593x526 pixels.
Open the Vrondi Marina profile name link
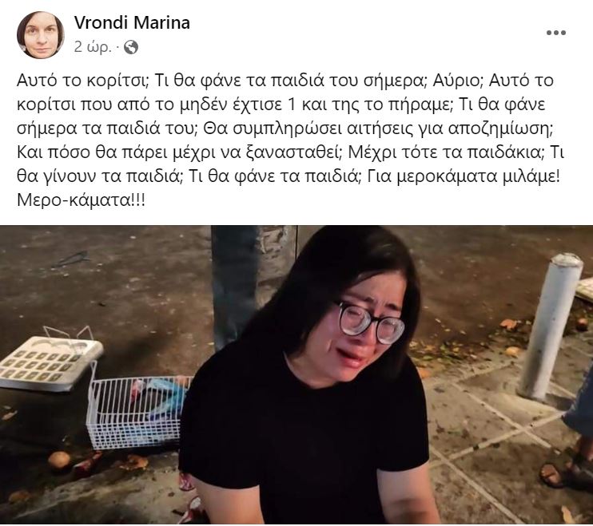[x=132, y=22]
